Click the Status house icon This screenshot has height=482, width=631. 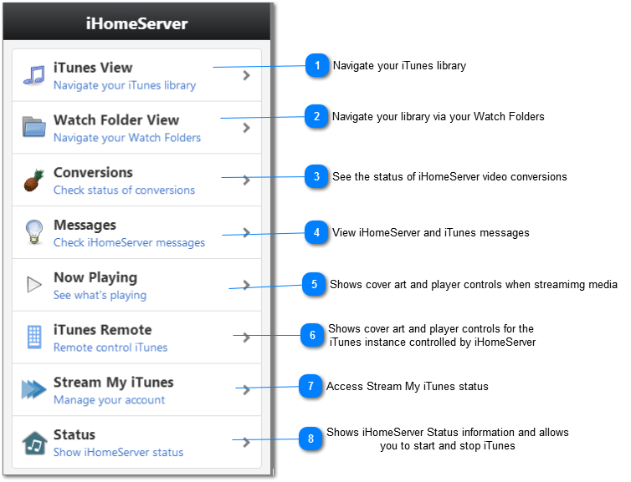coord(34,442)
